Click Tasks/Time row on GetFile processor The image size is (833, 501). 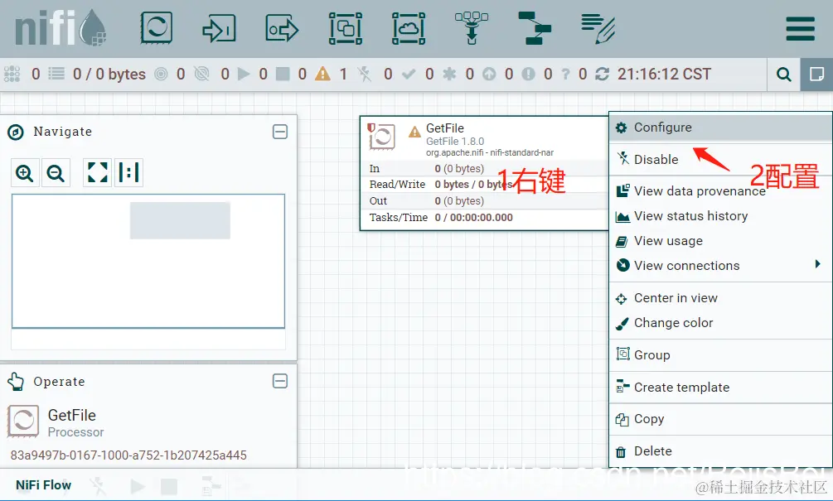click(483, 218)
